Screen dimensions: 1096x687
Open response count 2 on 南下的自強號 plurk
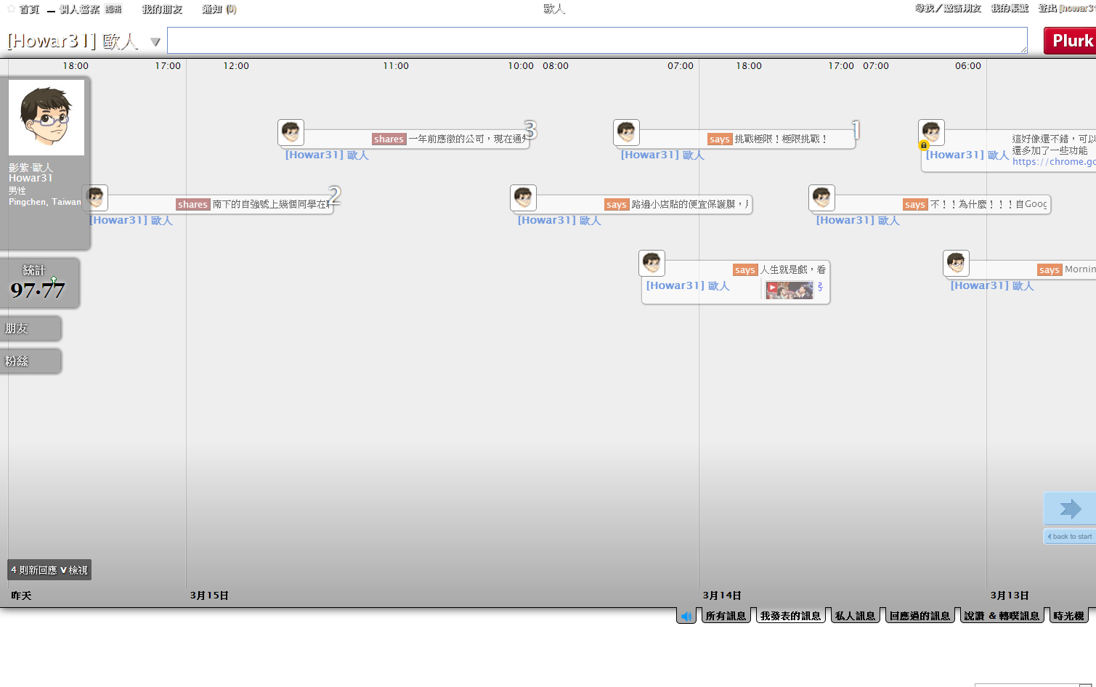[x=334, y=195]
